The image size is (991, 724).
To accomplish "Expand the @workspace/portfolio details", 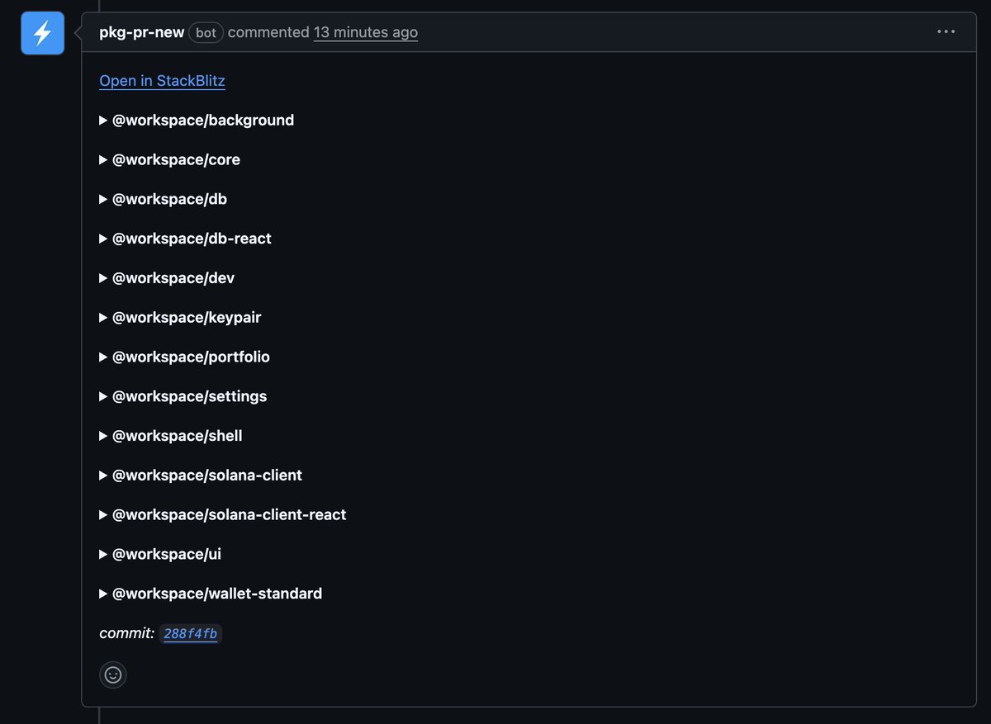I will click(x=185, y=357).
